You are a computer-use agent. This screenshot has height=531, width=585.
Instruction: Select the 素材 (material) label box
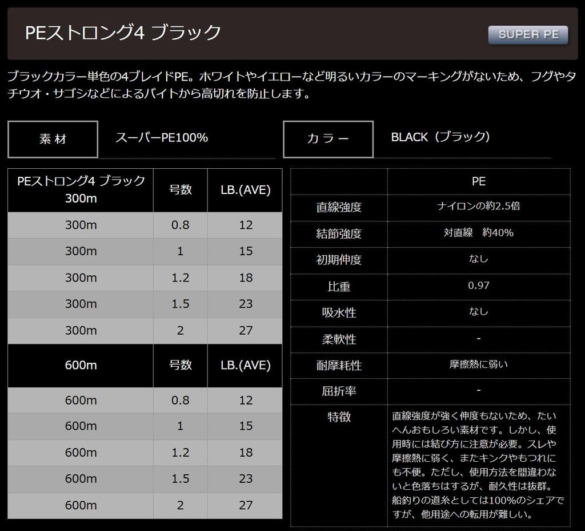click(52, 138)
